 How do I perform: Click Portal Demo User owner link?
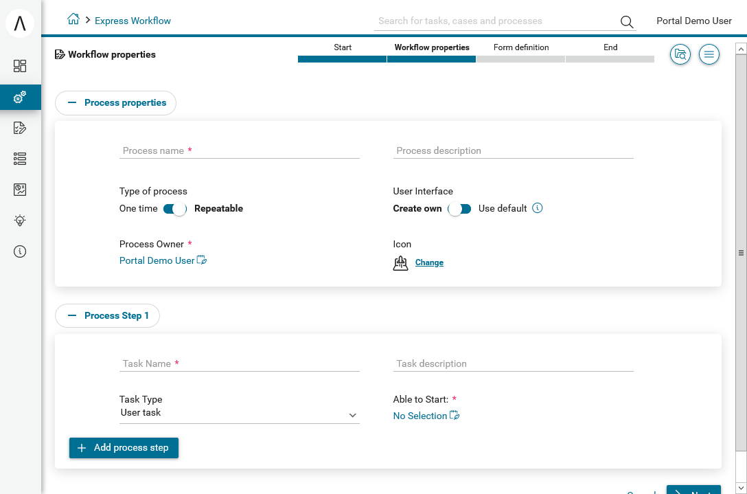click(157, 260)
